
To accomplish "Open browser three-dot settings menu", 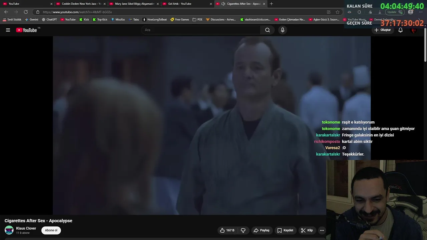I will pyautogui.click(x=421, y=12).
